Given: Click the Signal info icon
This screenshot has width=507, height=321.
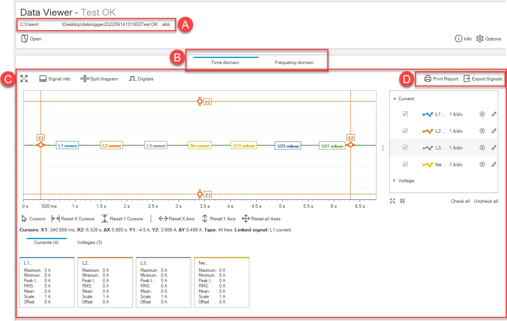Looking at the screenshot, I should pyautogui.click(x=43, y=79).
